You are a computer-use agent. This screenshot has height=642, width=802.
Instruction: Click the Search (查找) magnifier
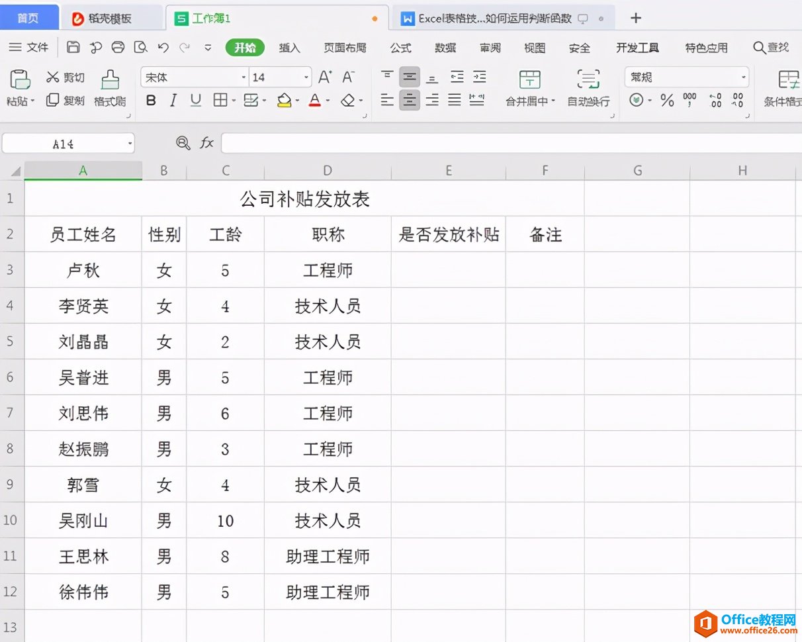click(x=760, y=48)
